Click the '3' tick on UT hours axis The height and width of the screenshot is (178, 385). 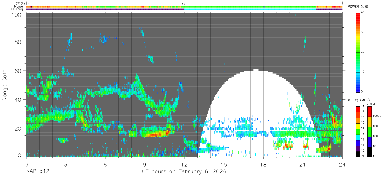(x=66, y=165)
